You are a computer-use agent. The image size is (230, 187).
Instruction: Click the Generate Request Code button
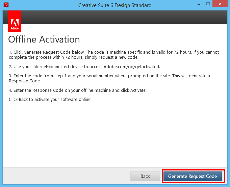point(193,176)
